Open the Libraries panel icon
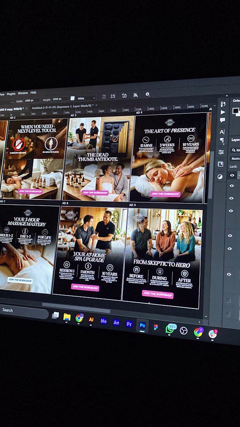 [221, 164]
